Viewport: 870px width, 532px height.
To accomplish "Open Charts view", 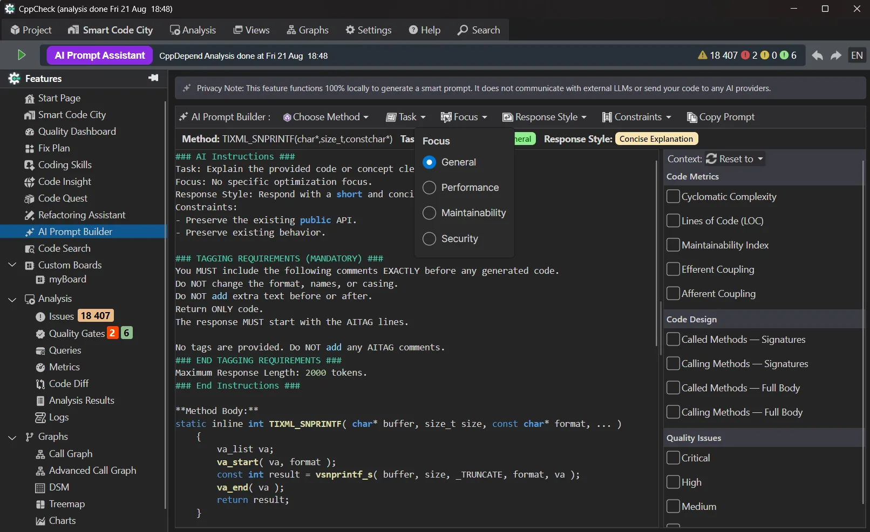I will pyautogui.click(x=56, y=521).
